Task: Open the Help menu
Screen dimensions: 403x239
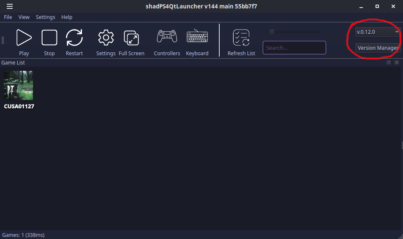Action: [x=67, y=17]
